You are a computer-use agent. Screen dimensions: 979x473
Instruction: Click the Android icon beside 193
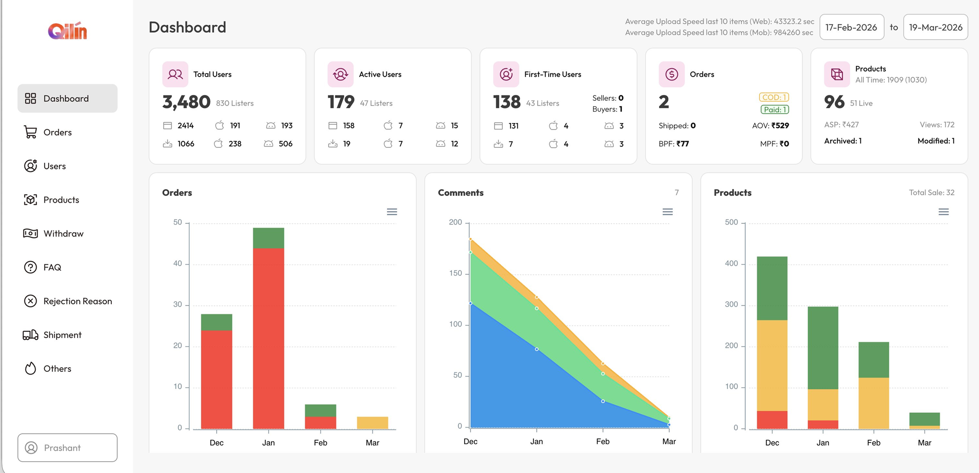[x=270, y=125]
